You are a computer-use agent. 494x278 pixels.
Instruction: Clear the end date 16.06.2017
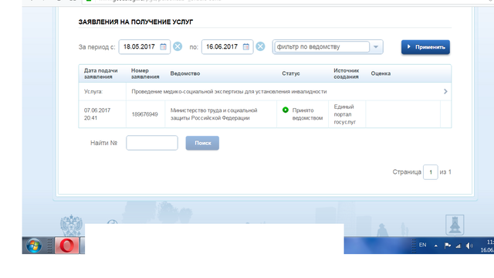pos(260,46)
